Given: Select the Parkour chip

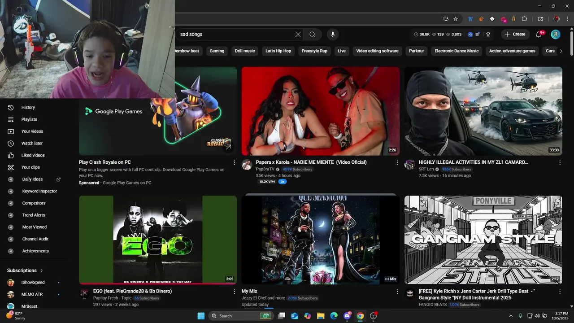Looking at the screenshot, I should coord(417,51).
